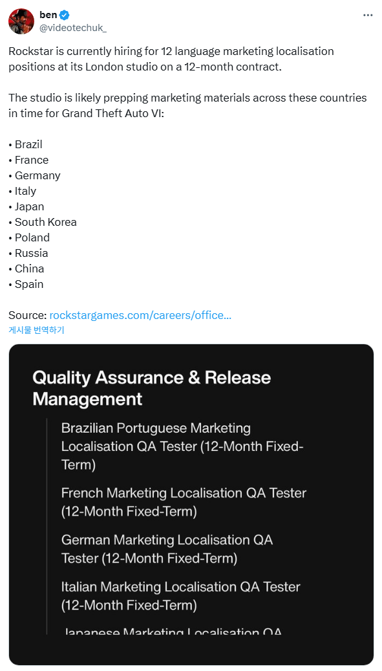Click the Quality Assurance & Release Management heading
This screenshot has width=382, height=671.
[152, 388]
